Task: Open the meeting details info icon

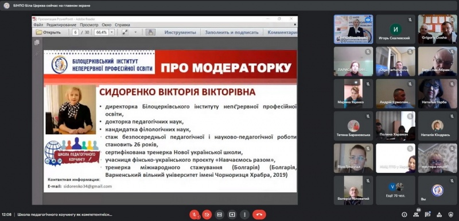Action: point(404,215)
